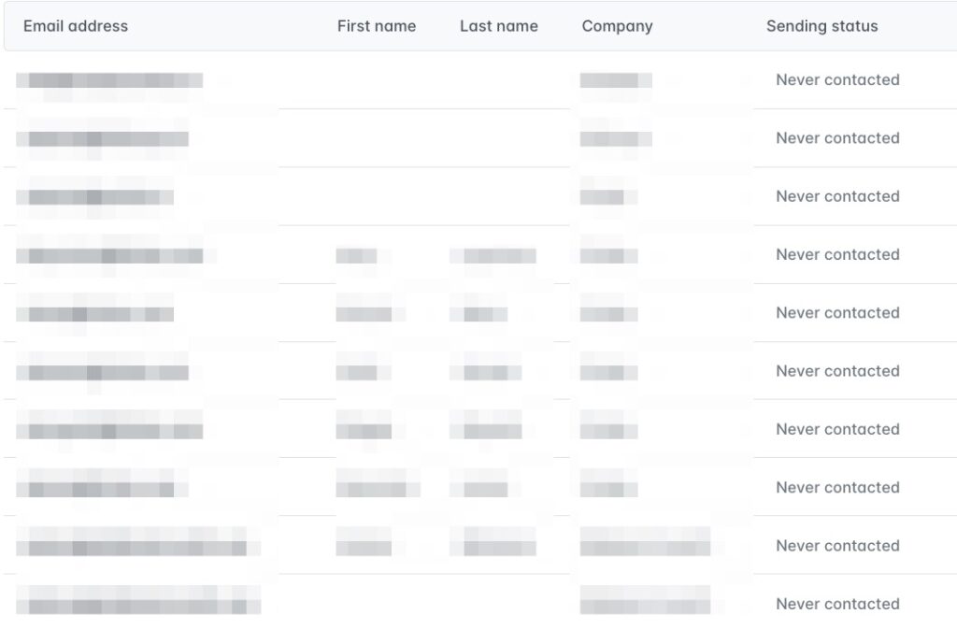Viewport: 957px width, 629px height.
Task: Sort the table by First name
Action: [x=377, y=26]
